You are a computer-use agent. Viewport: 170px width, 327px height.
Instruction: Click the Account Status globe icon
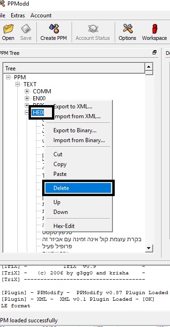(93, 29)
